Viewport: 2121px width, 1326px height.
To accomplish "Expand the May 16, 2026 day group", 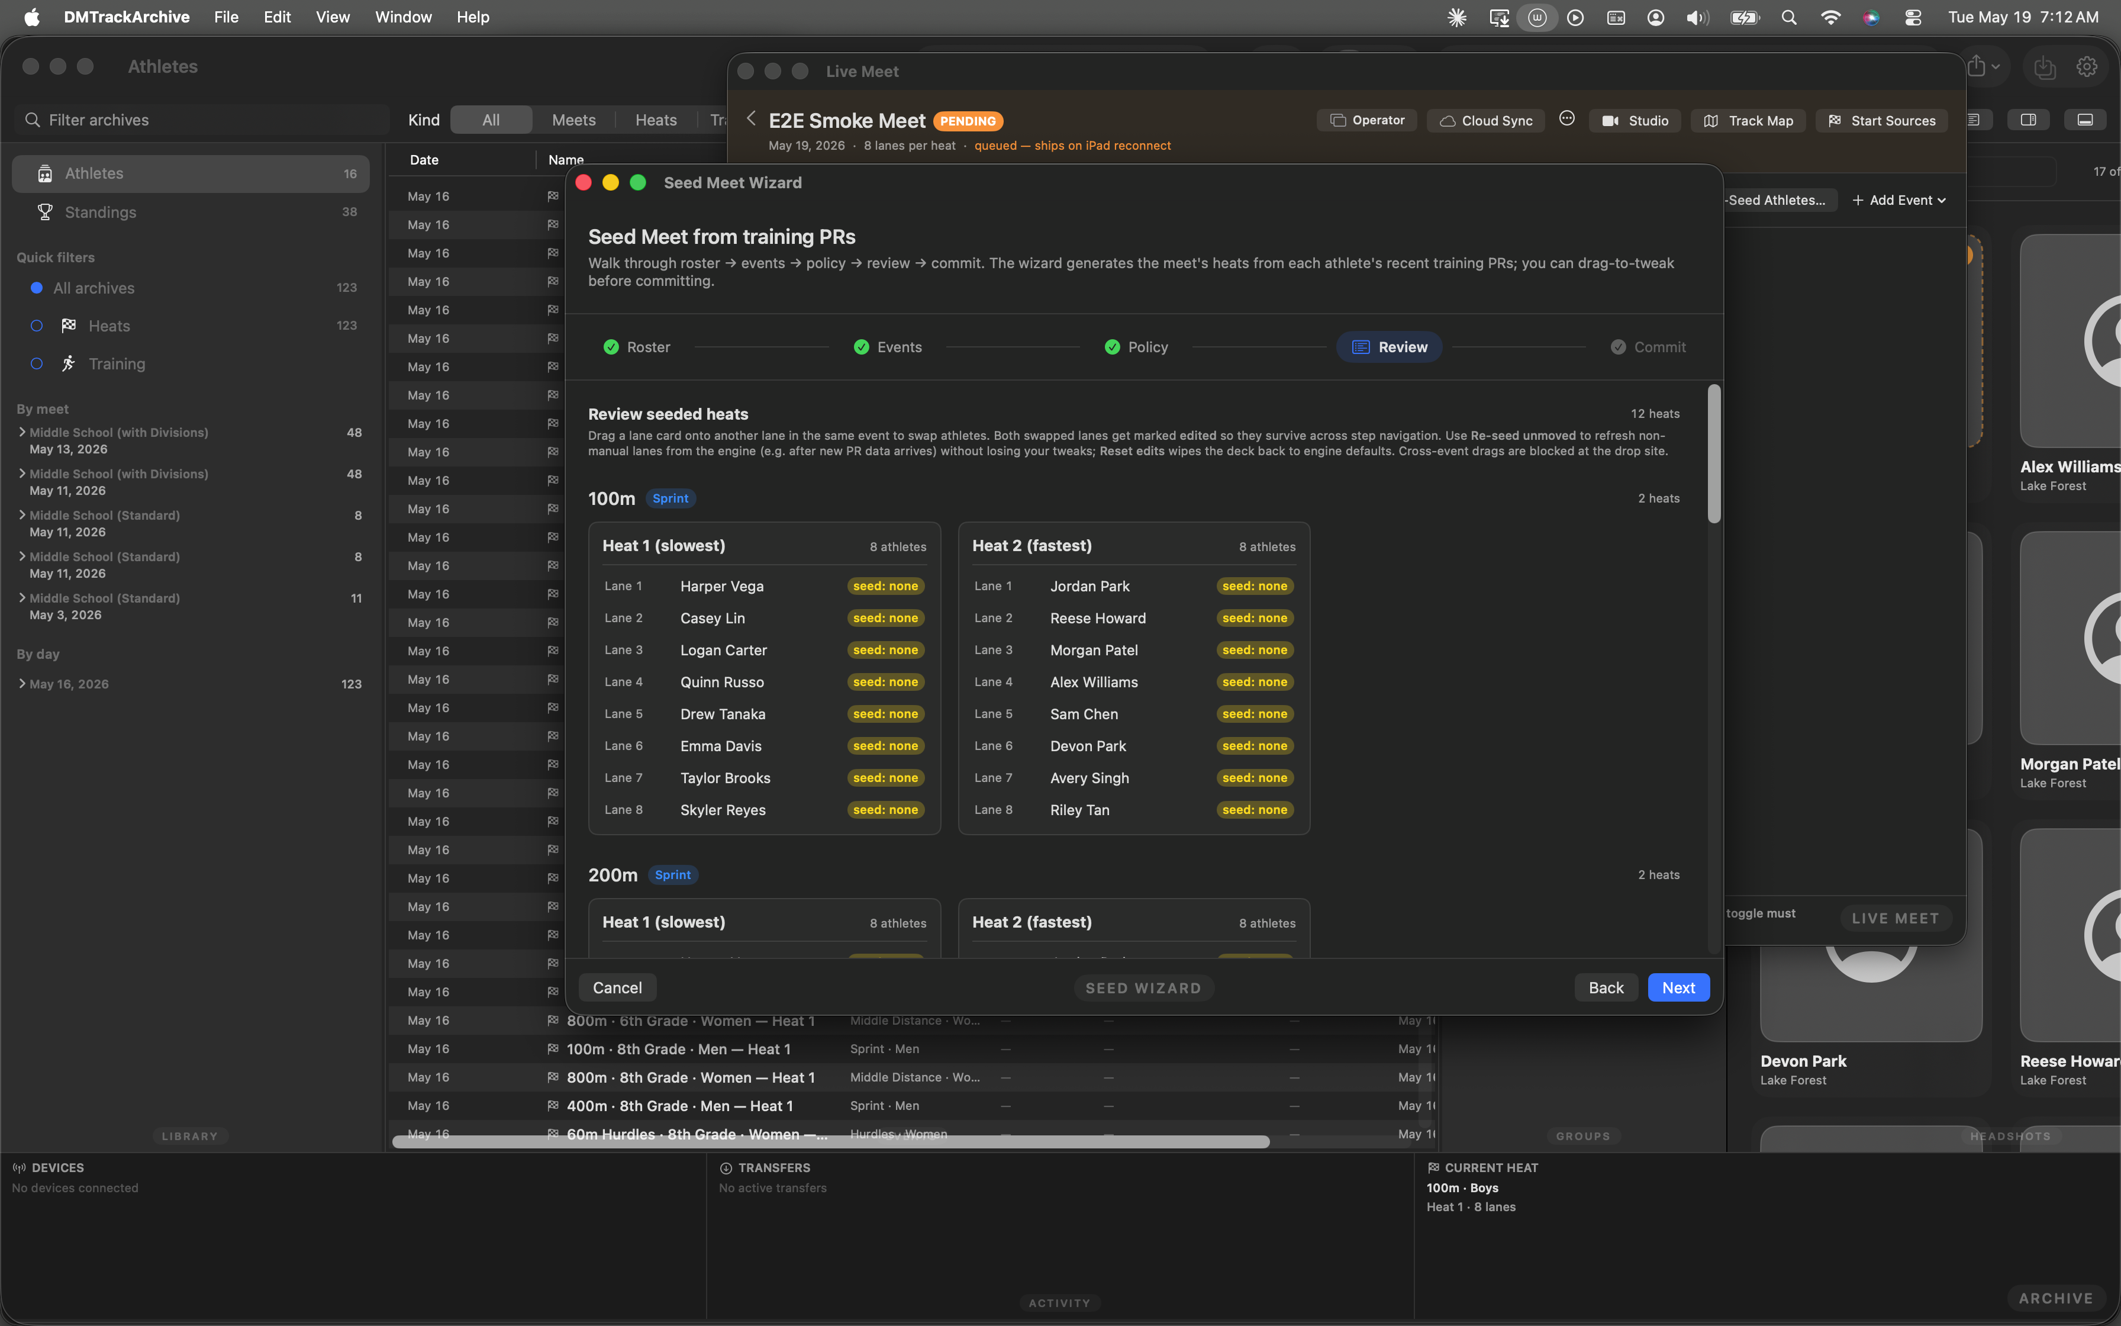I will coord(22,684).
